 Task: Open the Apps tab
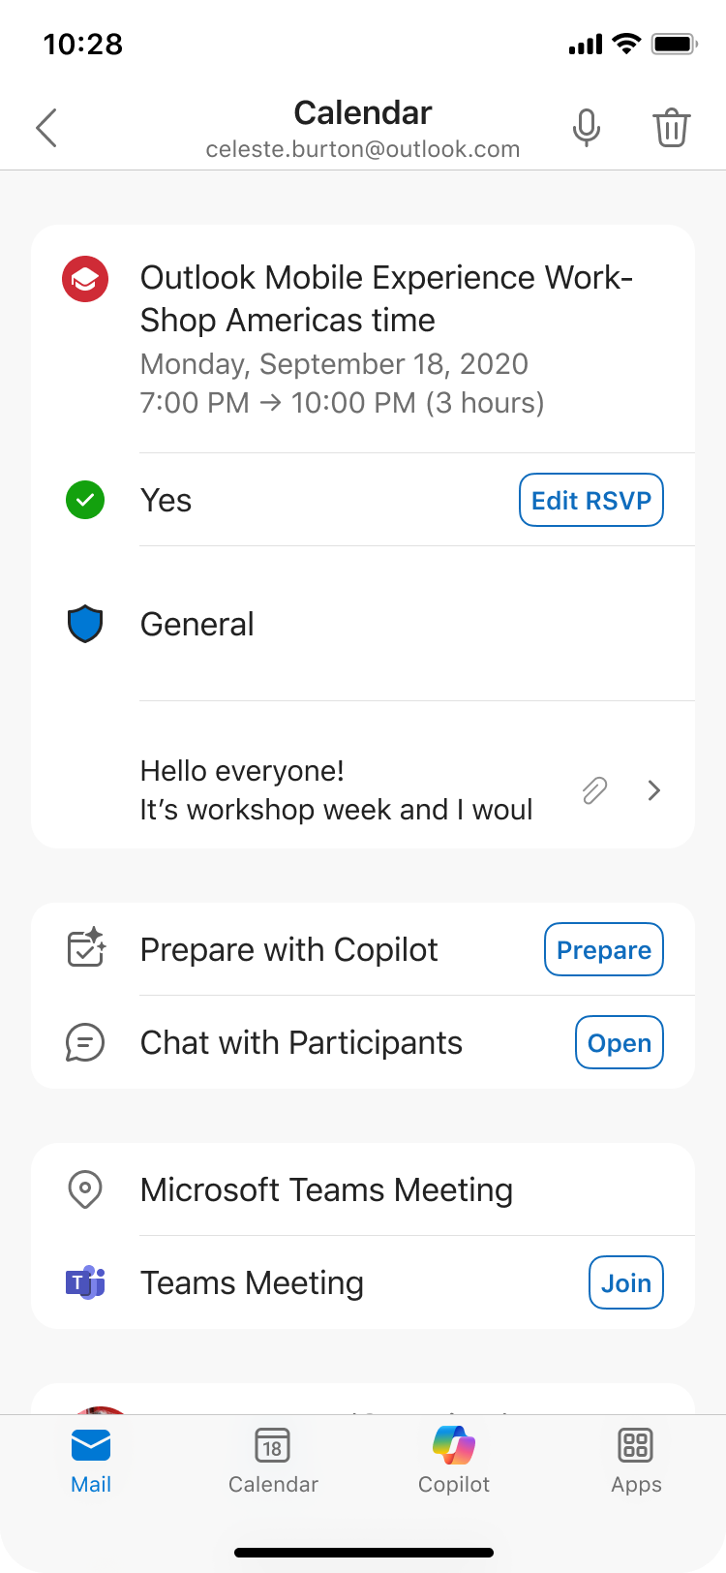click(x=636, y=1461)
